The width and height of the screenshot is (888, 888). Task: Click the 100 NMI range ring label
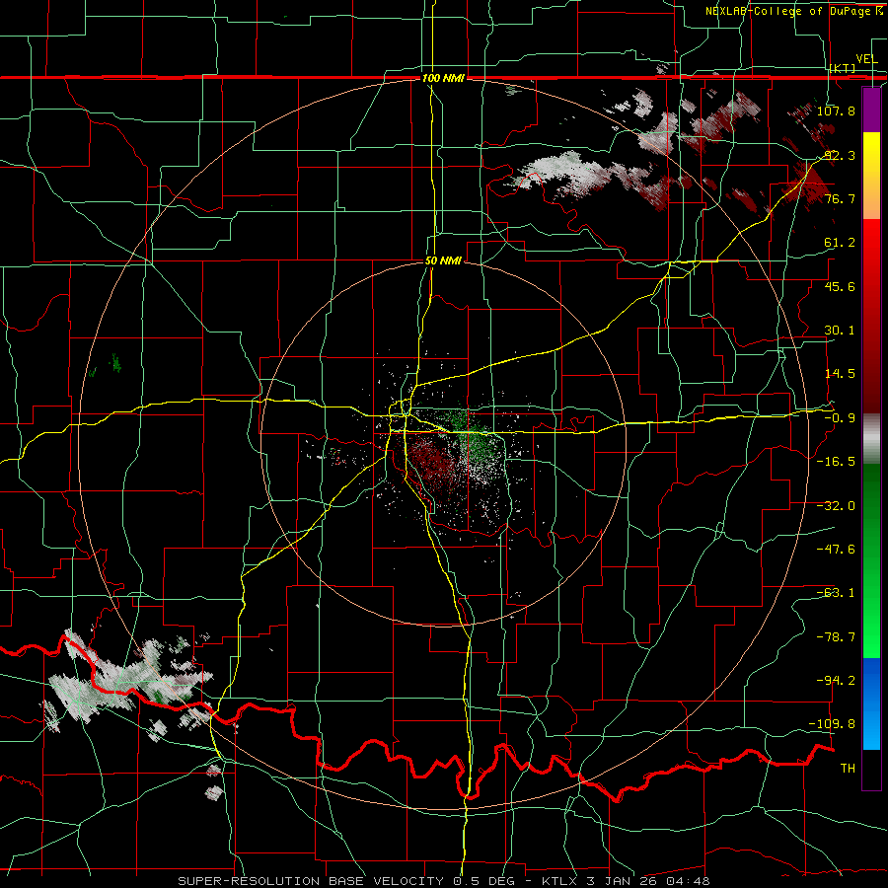pyautogui.click(x=443, y=78)
